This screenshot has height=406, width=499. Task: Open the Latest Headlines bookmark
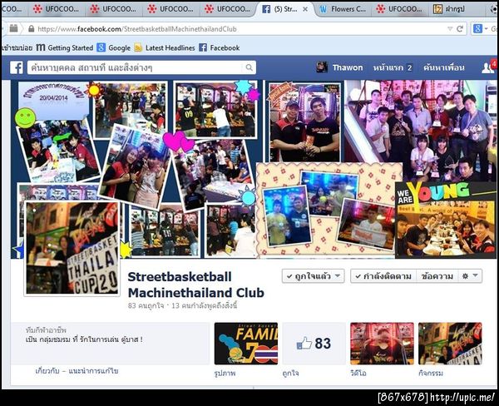click(165, 47)
